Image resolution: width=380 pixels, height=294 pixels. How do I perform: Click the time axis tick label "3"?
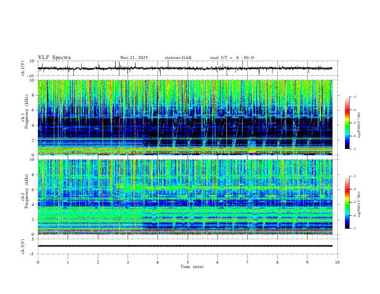[x=128, y=262]
